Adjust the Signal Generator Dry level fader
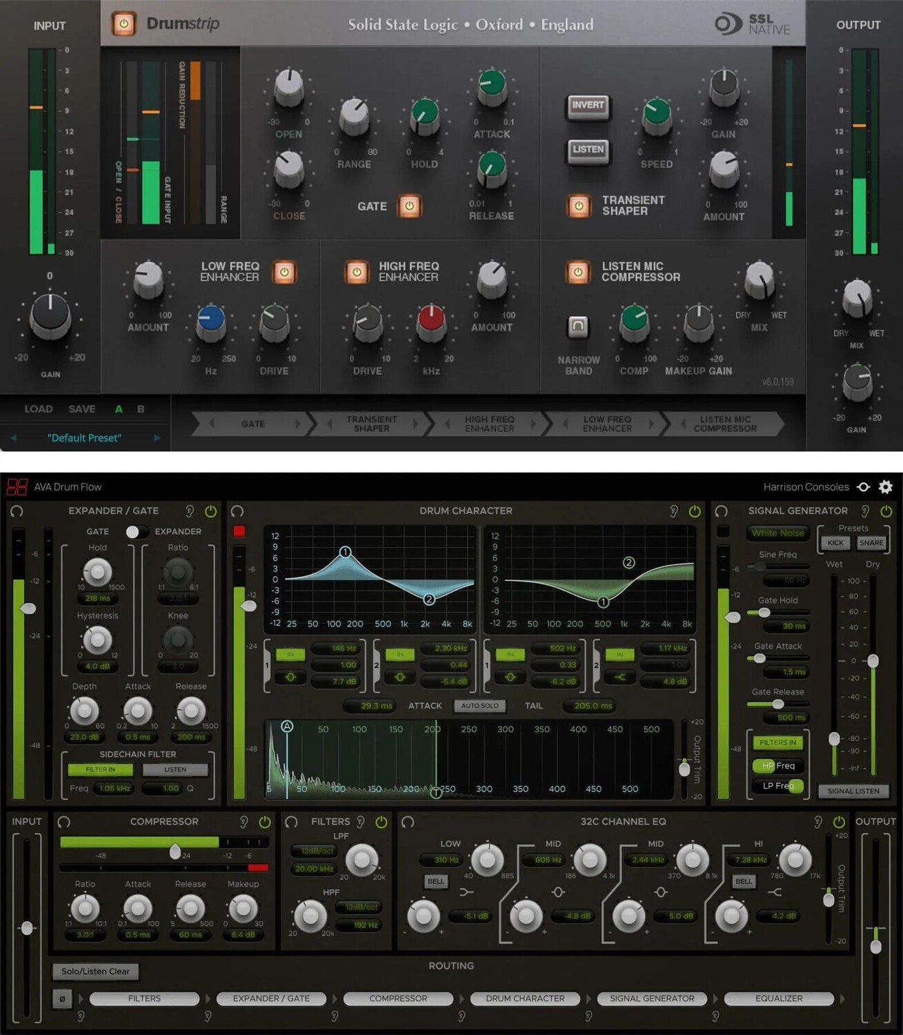 [x=873, y=661]
